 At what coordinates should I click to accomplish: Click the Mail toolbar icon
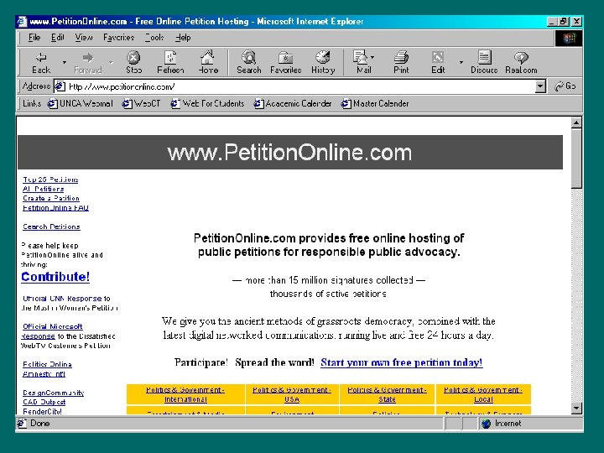pos(361,62)
